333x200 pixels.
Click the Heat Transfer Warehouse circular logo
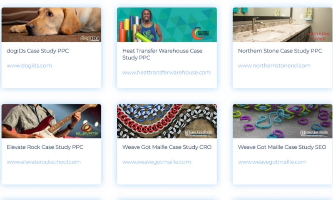(200, 33)
